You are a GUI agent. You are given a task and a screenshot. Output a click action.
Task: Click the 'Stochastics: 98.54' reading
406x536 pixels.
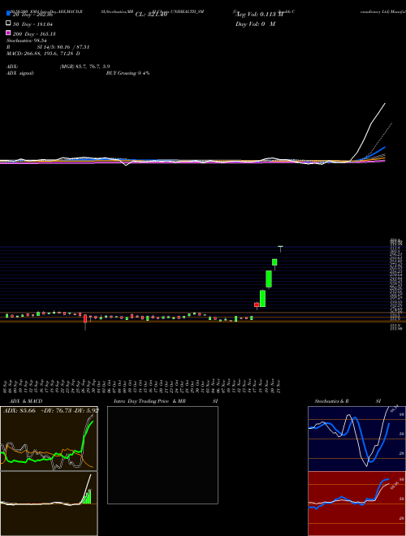pyautogui.click(x=27, y=41)
